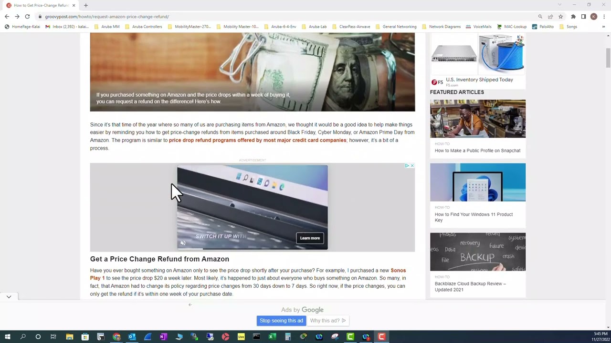The width and height of the screenshot is (611, 343).
Task: Open Excel from the taskbar
Action: (x=272, y=337)
